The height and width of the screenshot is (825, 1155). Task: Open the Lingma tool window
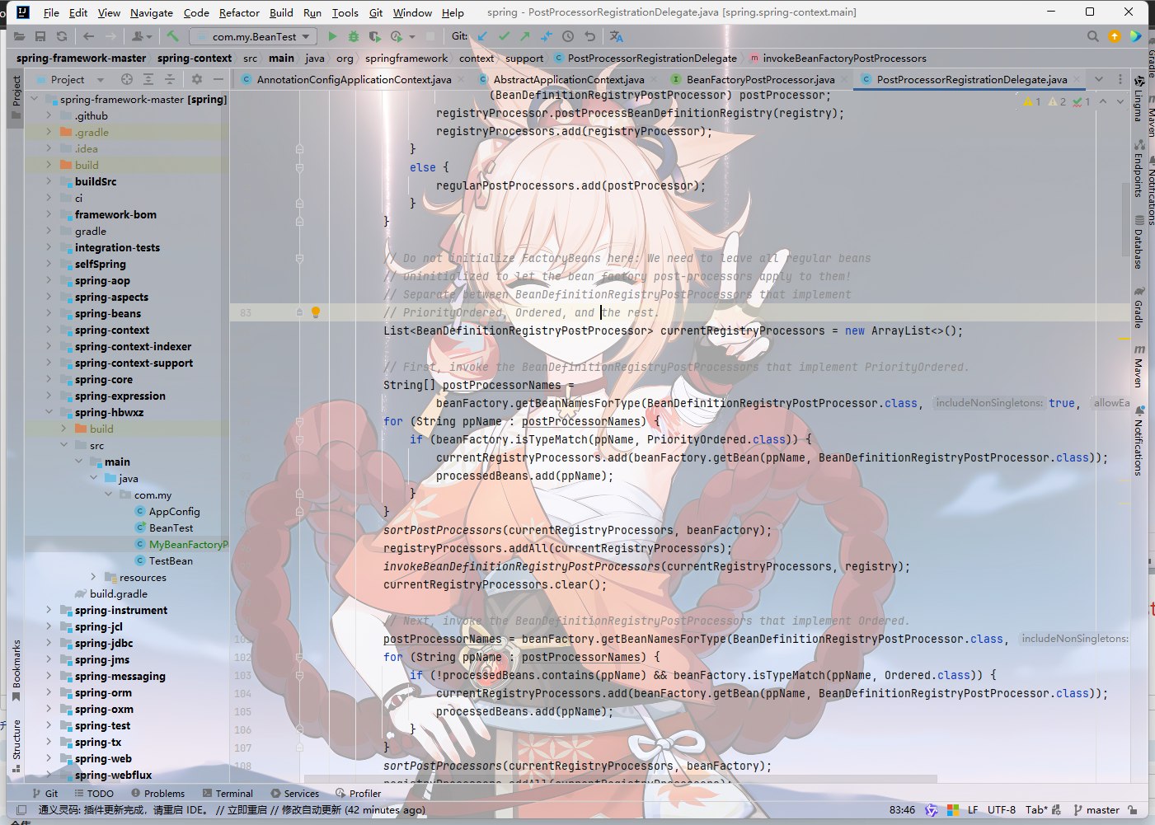tap(1139, 99)
